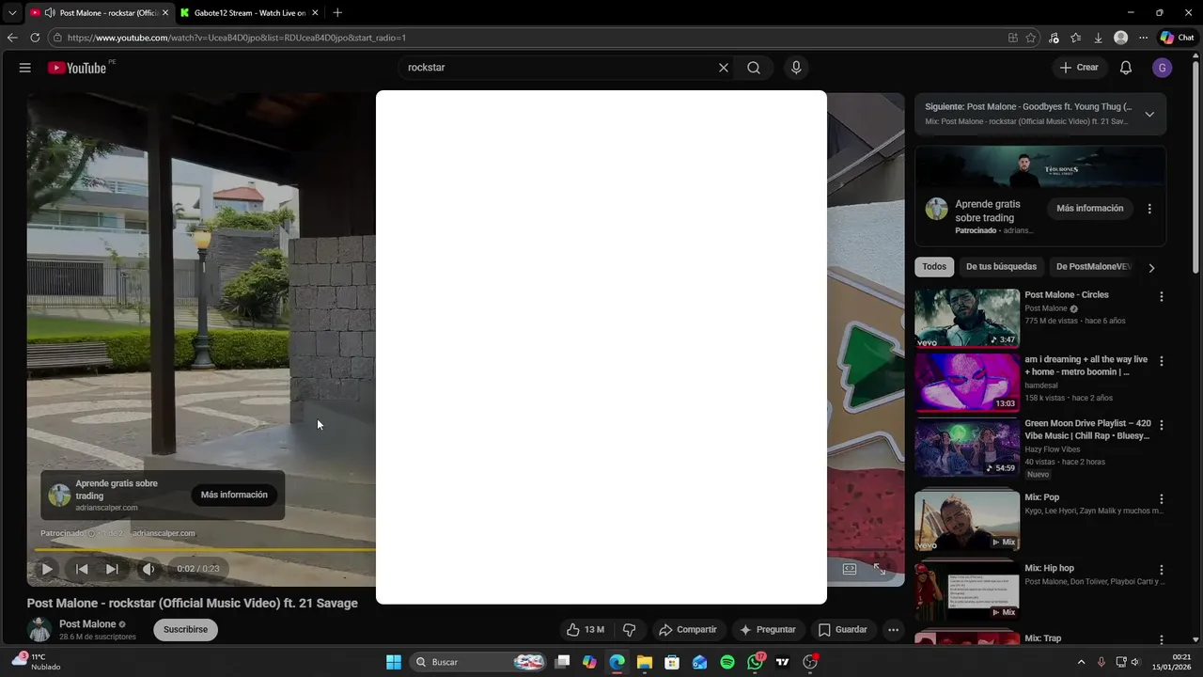Open a new browser tab
The image size is (1203, 677).
[337, 13]
